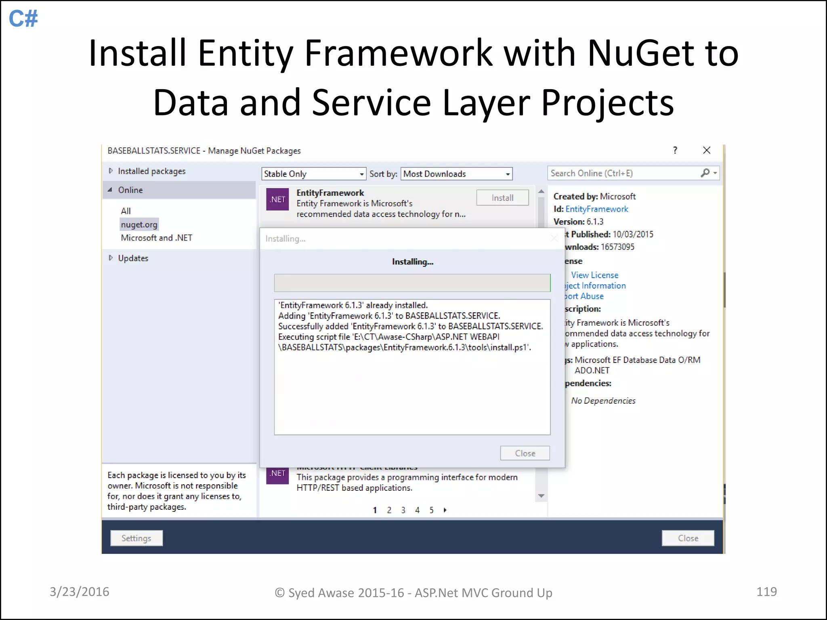Click the 'Successfully added' log line
827x620 pixels.
pos(411,326)
